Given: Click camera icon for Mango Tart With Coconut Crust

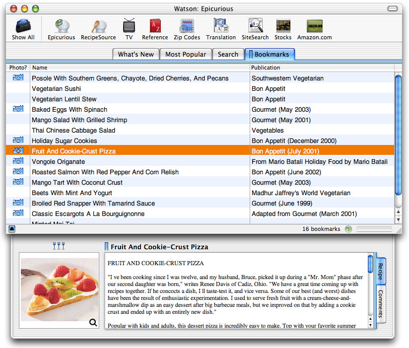Looking at the screenshot, I should point(18,182).
